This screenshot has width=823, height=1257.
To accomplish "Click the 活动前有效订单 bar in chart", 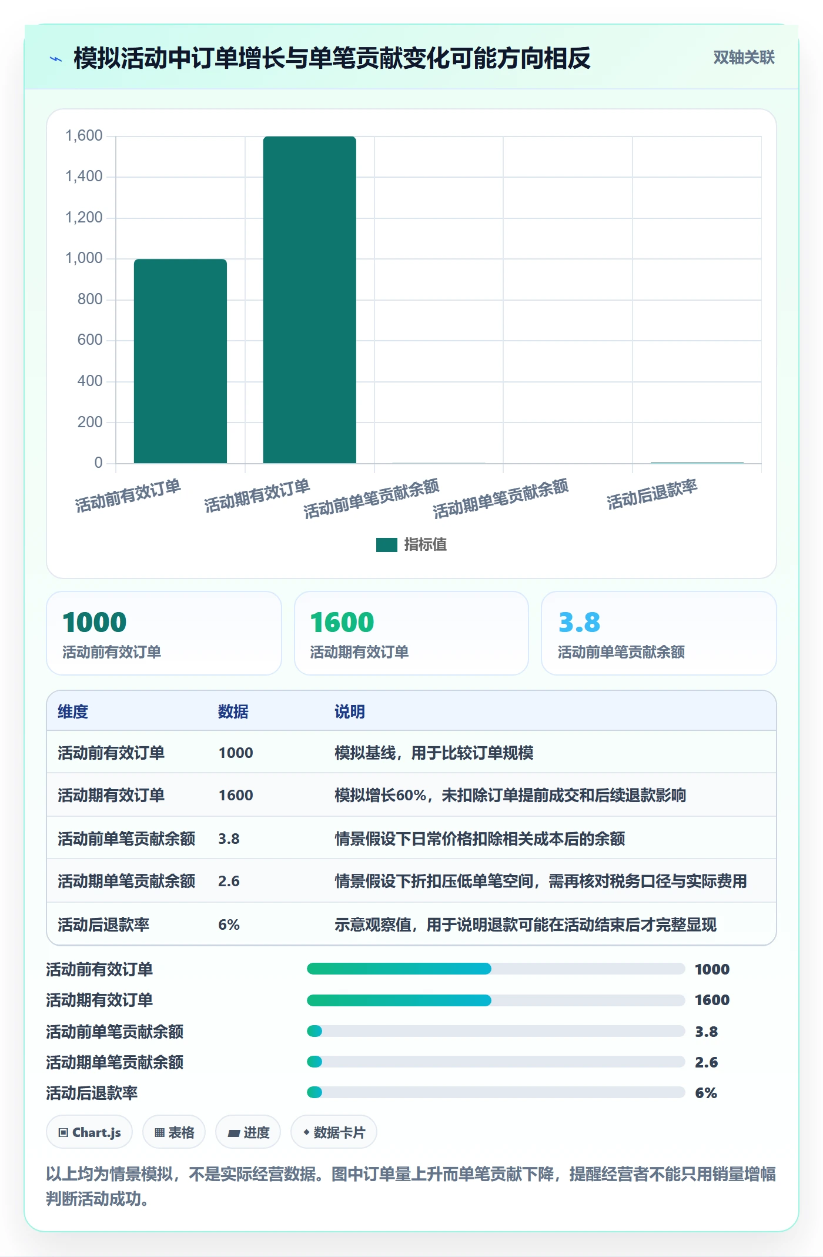I will point(180,361).
